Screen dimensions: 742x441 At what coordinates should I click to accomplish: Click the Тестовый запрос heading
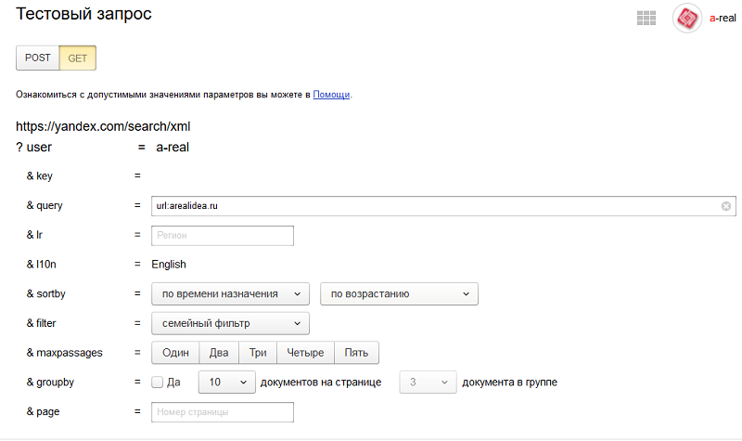[x=83, y=14]
